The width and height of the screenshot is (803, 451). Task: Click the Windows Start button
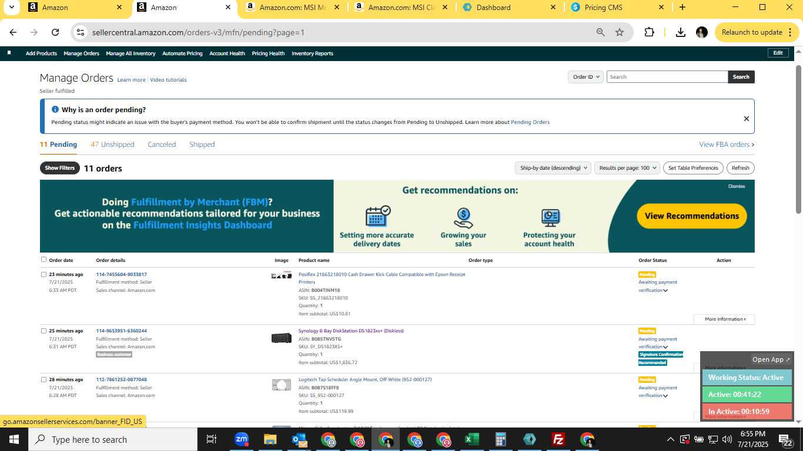[14, 439]
